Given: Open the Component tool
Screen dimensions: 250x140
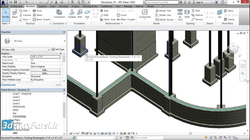Looking at the screenshot, I should click(x=145, y=14).
